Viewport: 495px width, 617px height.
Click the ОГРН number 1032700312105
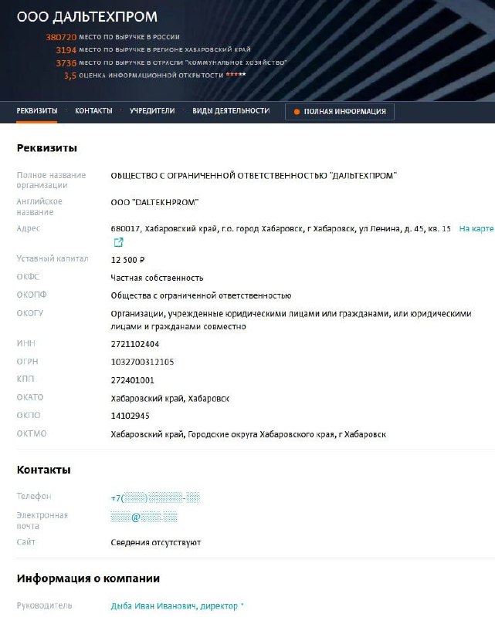[142, 362]
